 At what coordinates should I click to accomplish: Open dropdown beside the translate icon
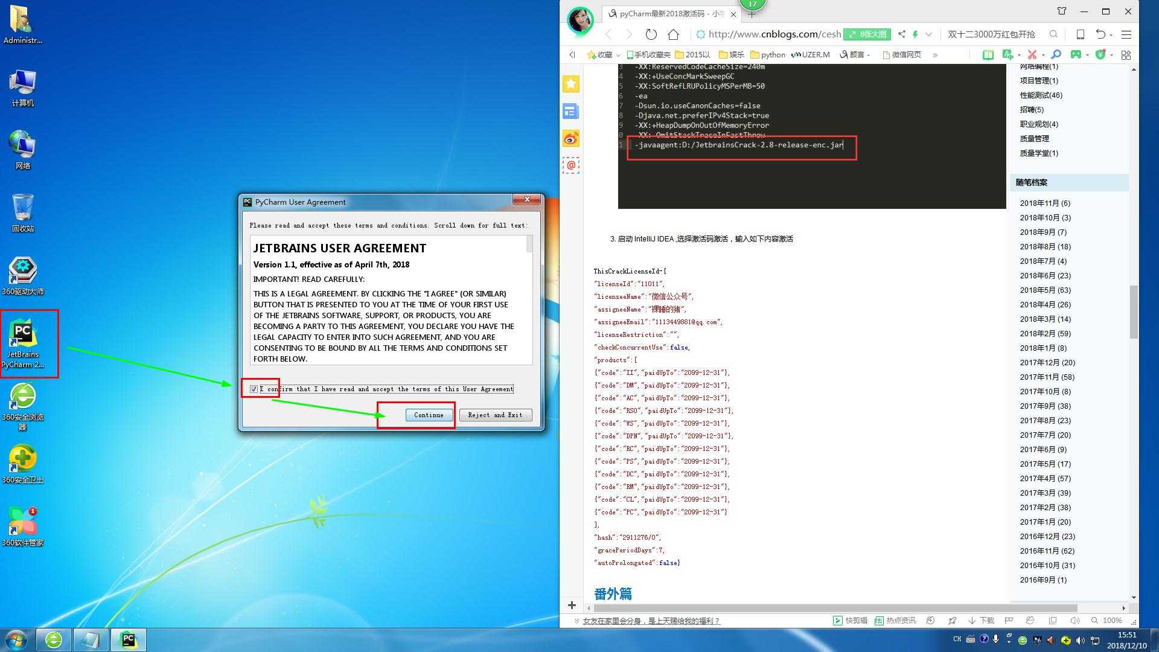click(x=1019, y=55)
